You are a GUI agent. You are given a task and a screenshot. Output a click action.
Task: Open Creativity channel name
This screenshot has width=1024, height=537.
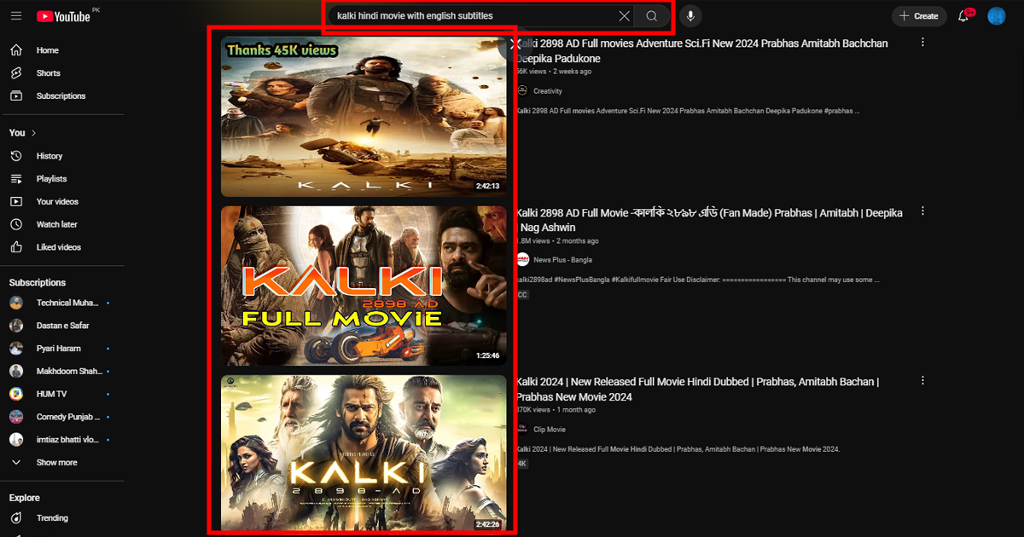pos(548,91)
